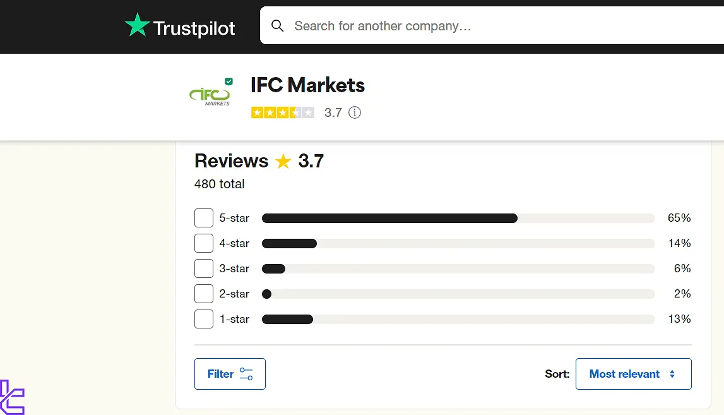The image size is (724, 415).
Task: Click the star next to Reviews heading
Action: coord(282,161)
